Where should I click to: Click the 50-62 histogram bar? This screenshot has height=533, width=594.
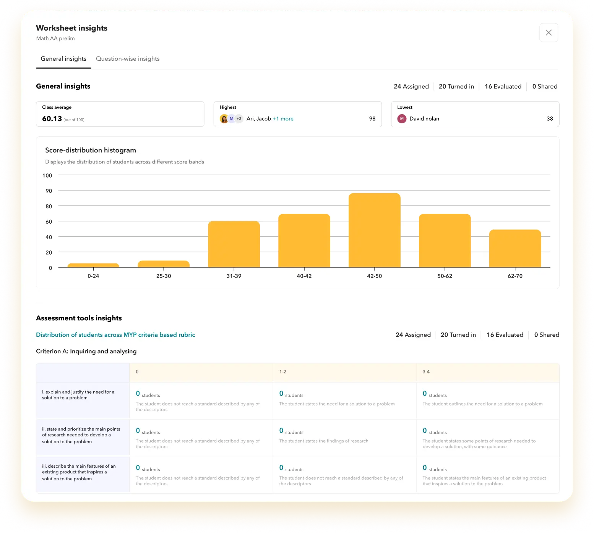pos(445,241)
